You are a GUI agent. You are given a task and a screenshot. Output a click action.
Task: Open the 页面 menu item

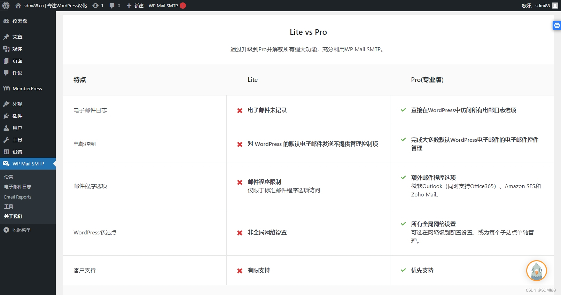(x=28, y=61)
